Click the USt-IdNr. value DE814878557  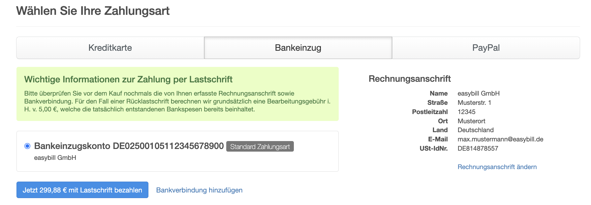(478, 148)
